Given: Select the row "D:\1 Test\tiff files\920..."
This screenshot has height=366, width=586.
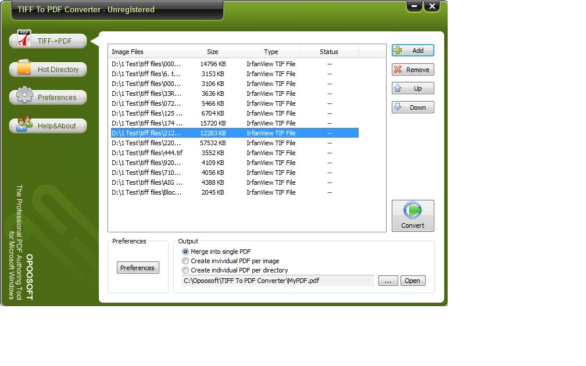Looking at the screenshot, I should click(235, 163).
